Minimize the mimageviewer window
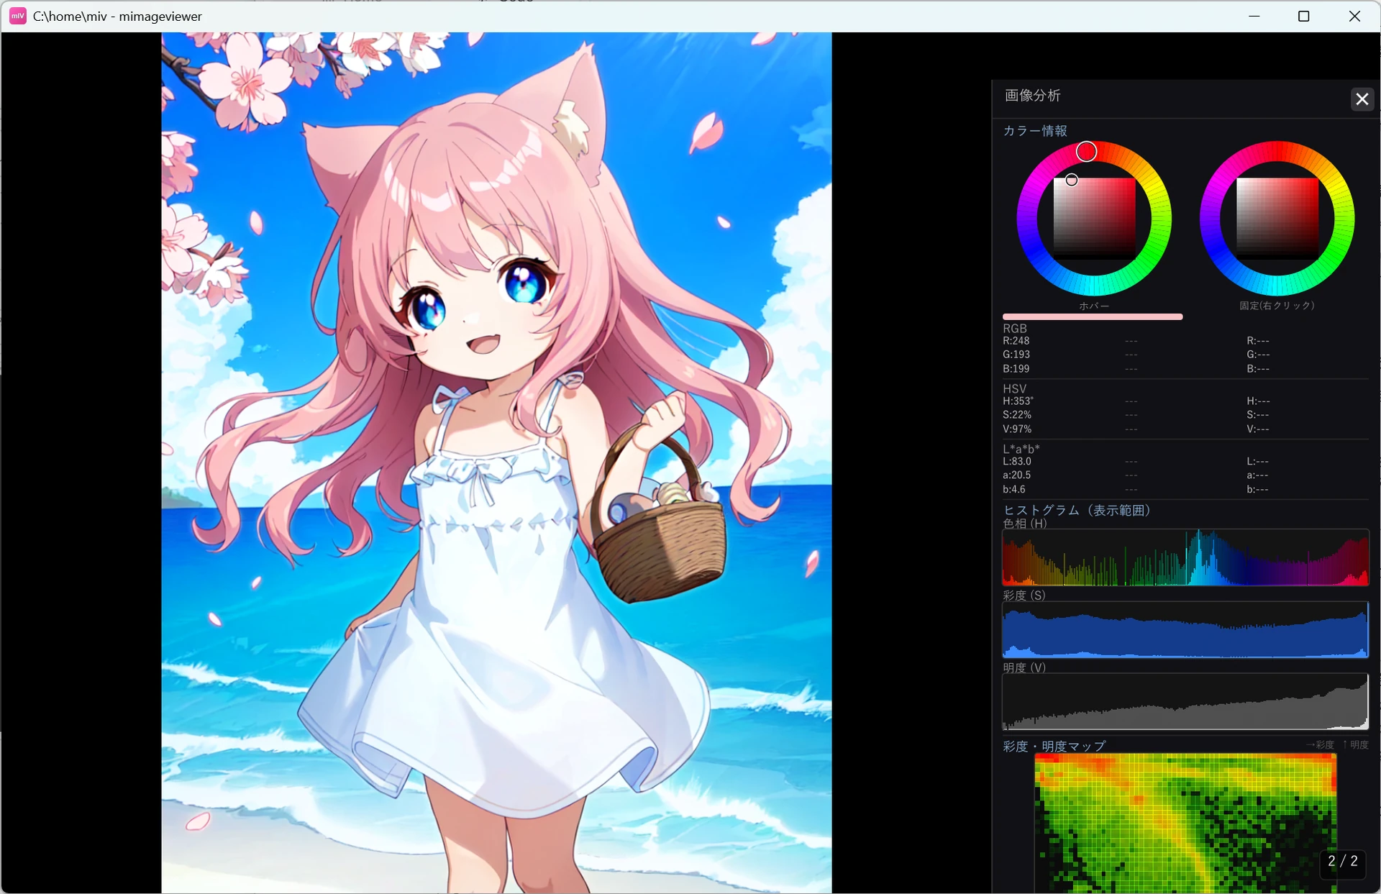Image resolution: width=1381 pixels, height=894 pixels. pos(1254,16)
